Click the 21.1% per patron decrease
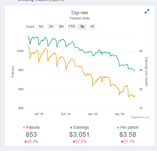Viewport: 157px width, 151px height. point(128,142)
